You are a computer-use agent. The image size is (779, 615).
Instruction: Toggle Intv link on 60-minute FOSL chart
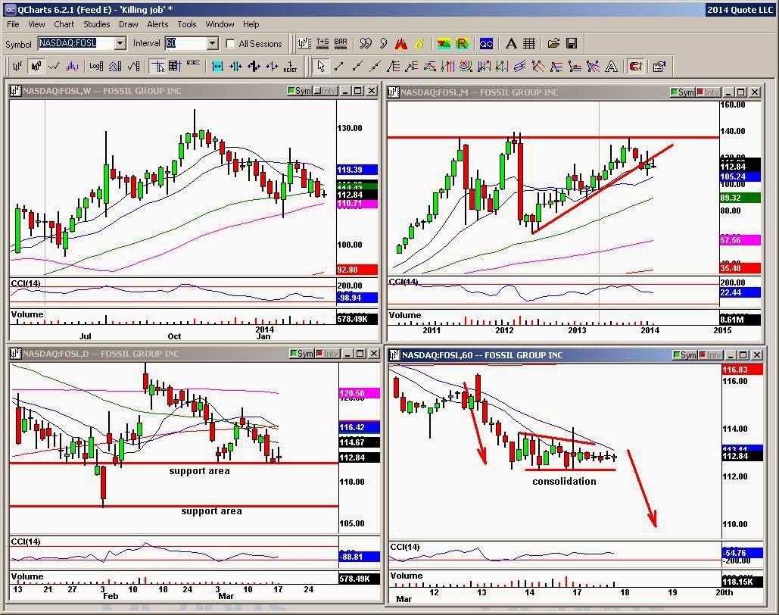point(710,355)
